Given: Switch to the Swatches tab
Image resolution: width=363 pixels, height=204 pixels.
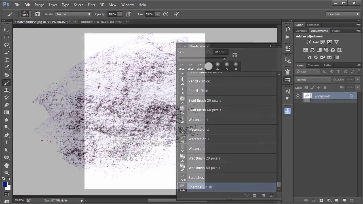Looking at the screenshot, I should (x=313, y=25).
